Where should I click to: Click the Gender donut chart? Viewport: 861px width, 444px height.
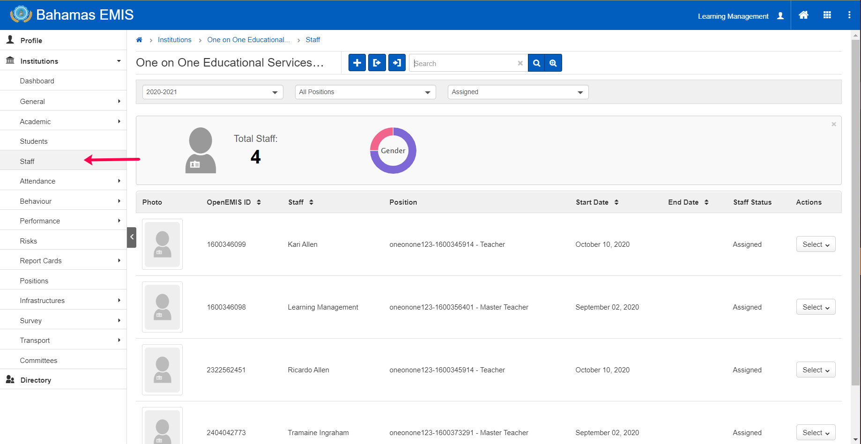pos(393,150)
